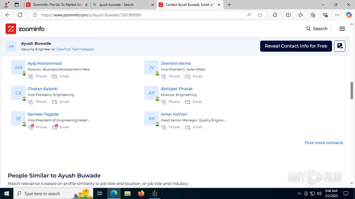This screenshot has width=355, height=199.
Task: Open ClearTrail Technologies company link
Action: (x=75, y=49)
